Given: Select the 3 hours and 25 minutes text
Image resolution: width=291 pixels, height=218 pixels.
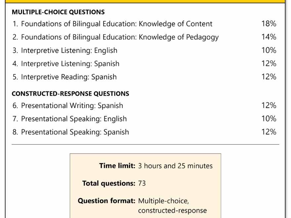Looking at the screenshot, I should coord(175,166).
